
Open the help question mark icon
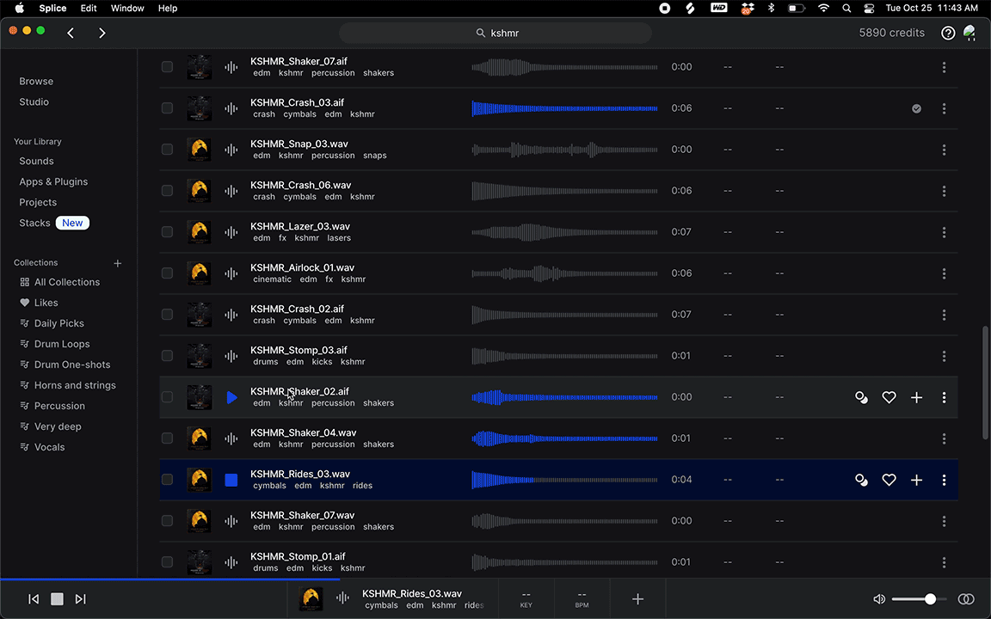pos(948,33)
